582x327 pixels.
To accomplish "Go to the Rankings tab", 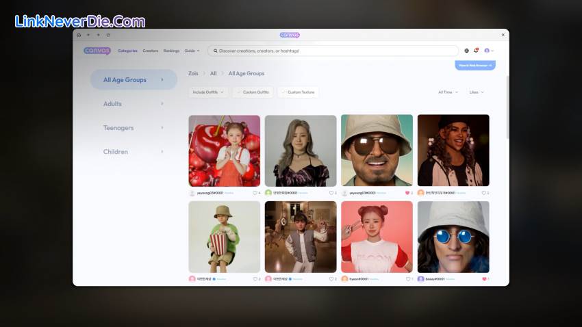I will (171, 51).
